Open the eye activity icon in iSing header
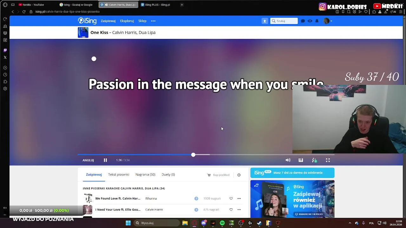406x228 pixels. (x=310, y=21)
